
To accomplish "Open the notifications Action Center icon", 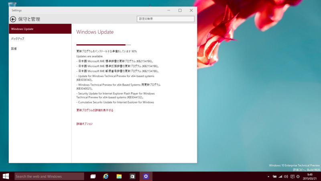I will tap(293, 177).
